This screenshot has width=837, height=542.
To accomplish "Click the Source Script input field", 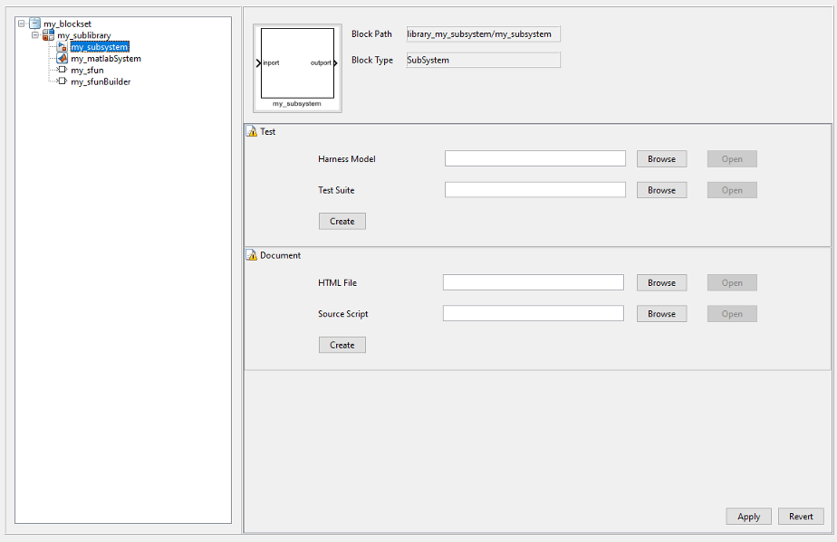I will coord(534,314).
